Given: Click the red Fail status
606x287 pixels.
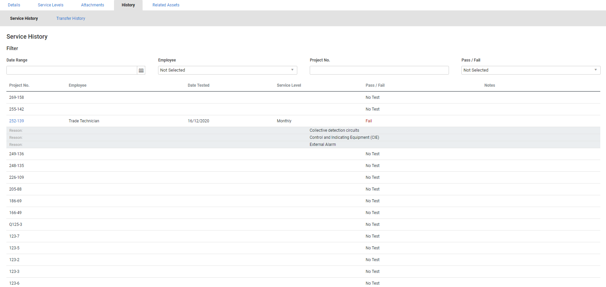Looking at the screenshot, I should click(x=369, y=121).
